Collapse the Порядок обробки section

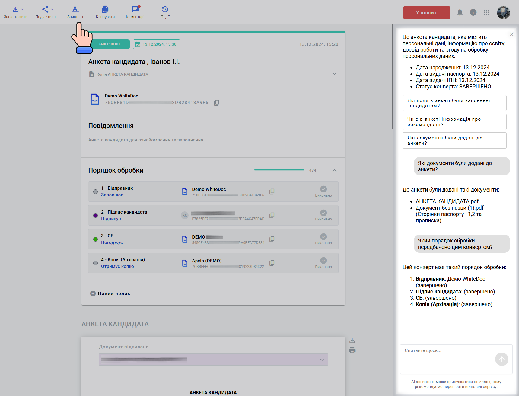pyautogui.click(x=334, y=171)
